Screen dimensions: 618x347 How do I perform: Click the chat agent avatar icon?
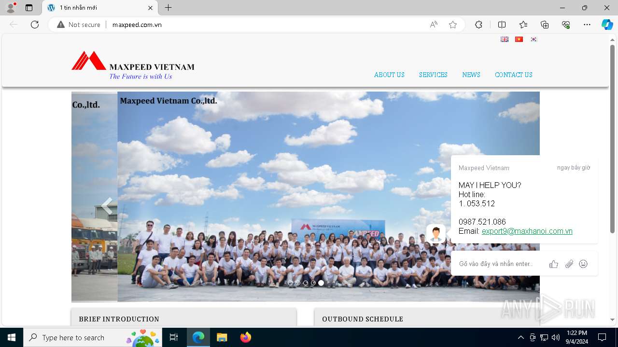pyautogui.click(x=436, y=234)
